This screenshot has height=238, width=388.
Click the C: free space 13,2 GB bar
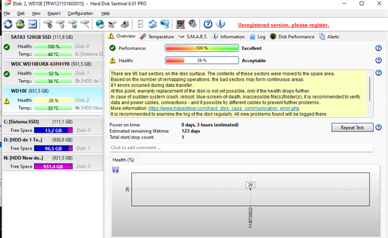tap(53, 130)
